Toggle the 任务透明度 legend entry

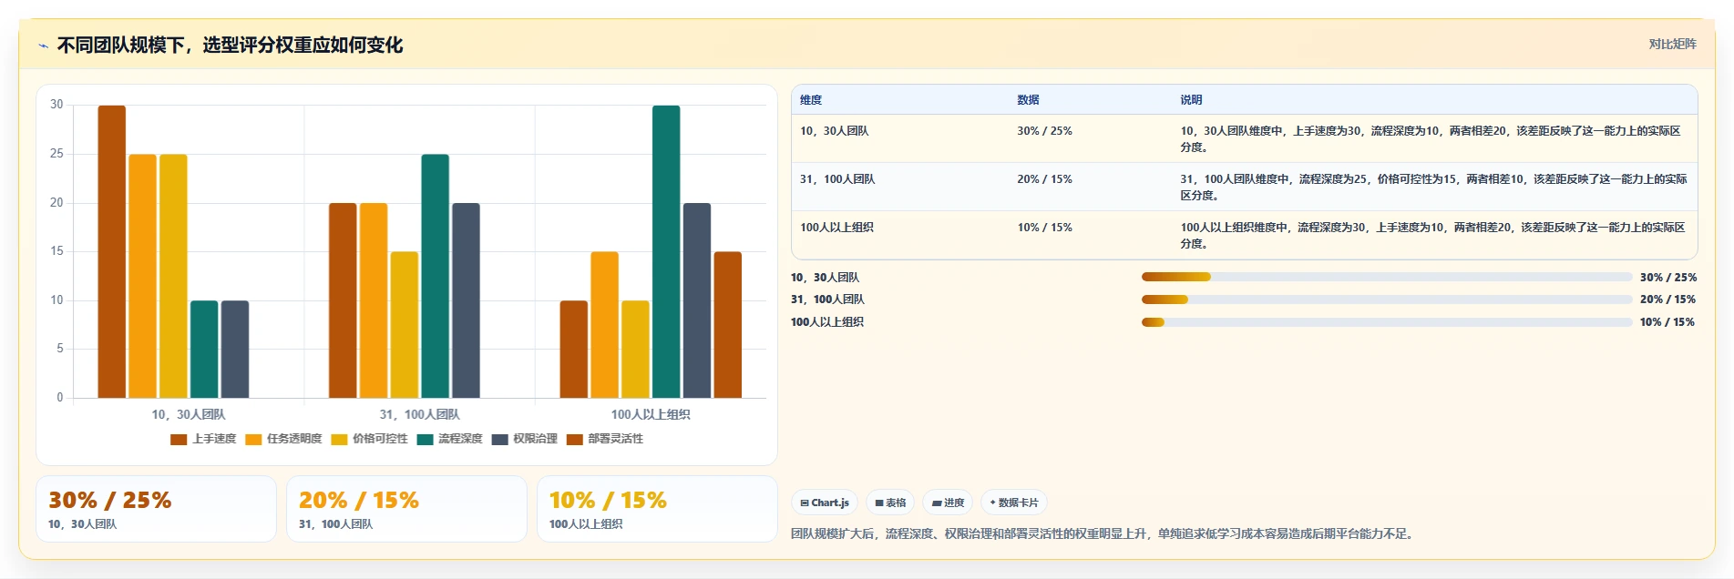click(283, 439)
